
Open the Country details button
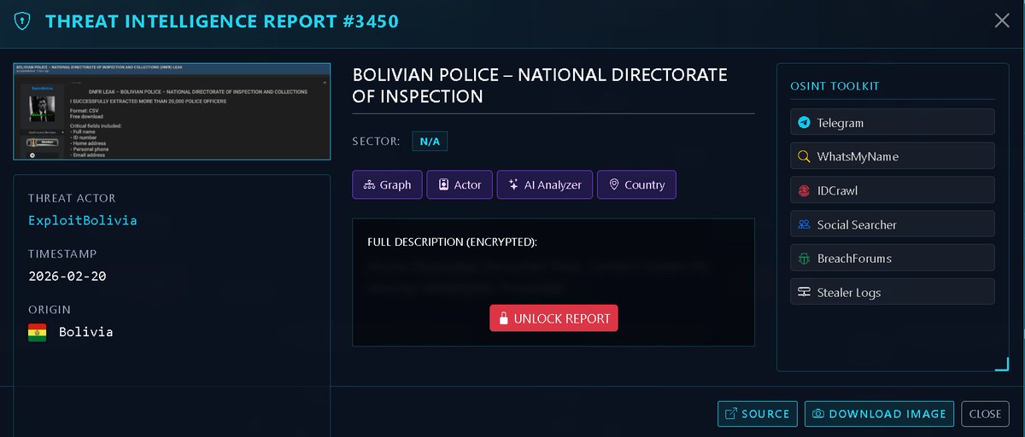pos(636,184)
